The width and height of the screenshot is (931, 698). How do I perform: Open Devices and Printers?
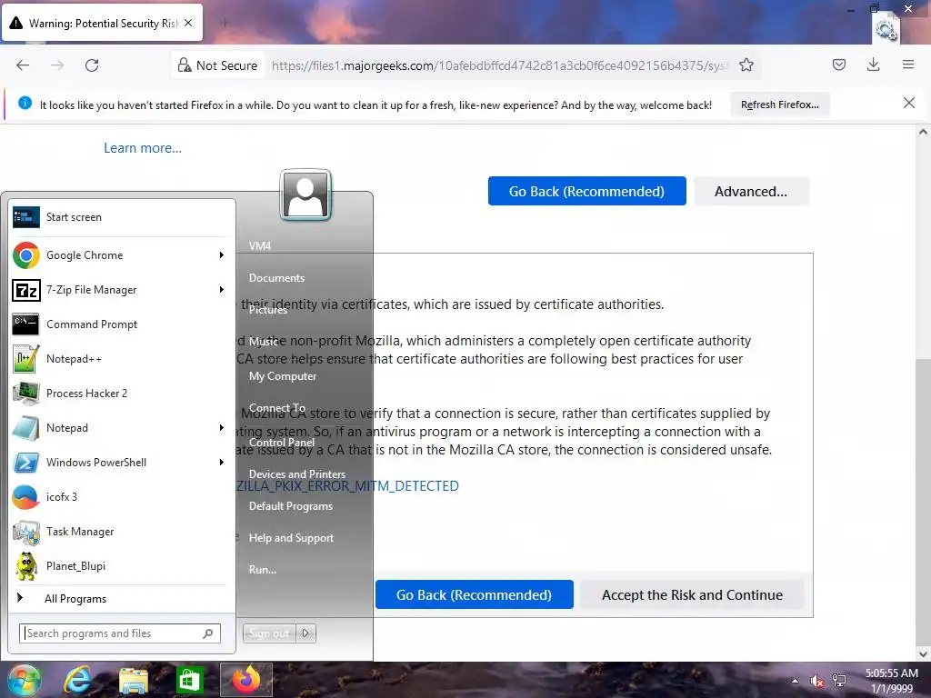297,474
